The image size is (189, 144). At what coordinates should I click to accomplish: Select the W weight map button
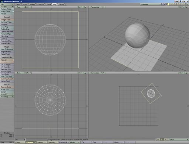pyautogui.click(x=158, y=140)
